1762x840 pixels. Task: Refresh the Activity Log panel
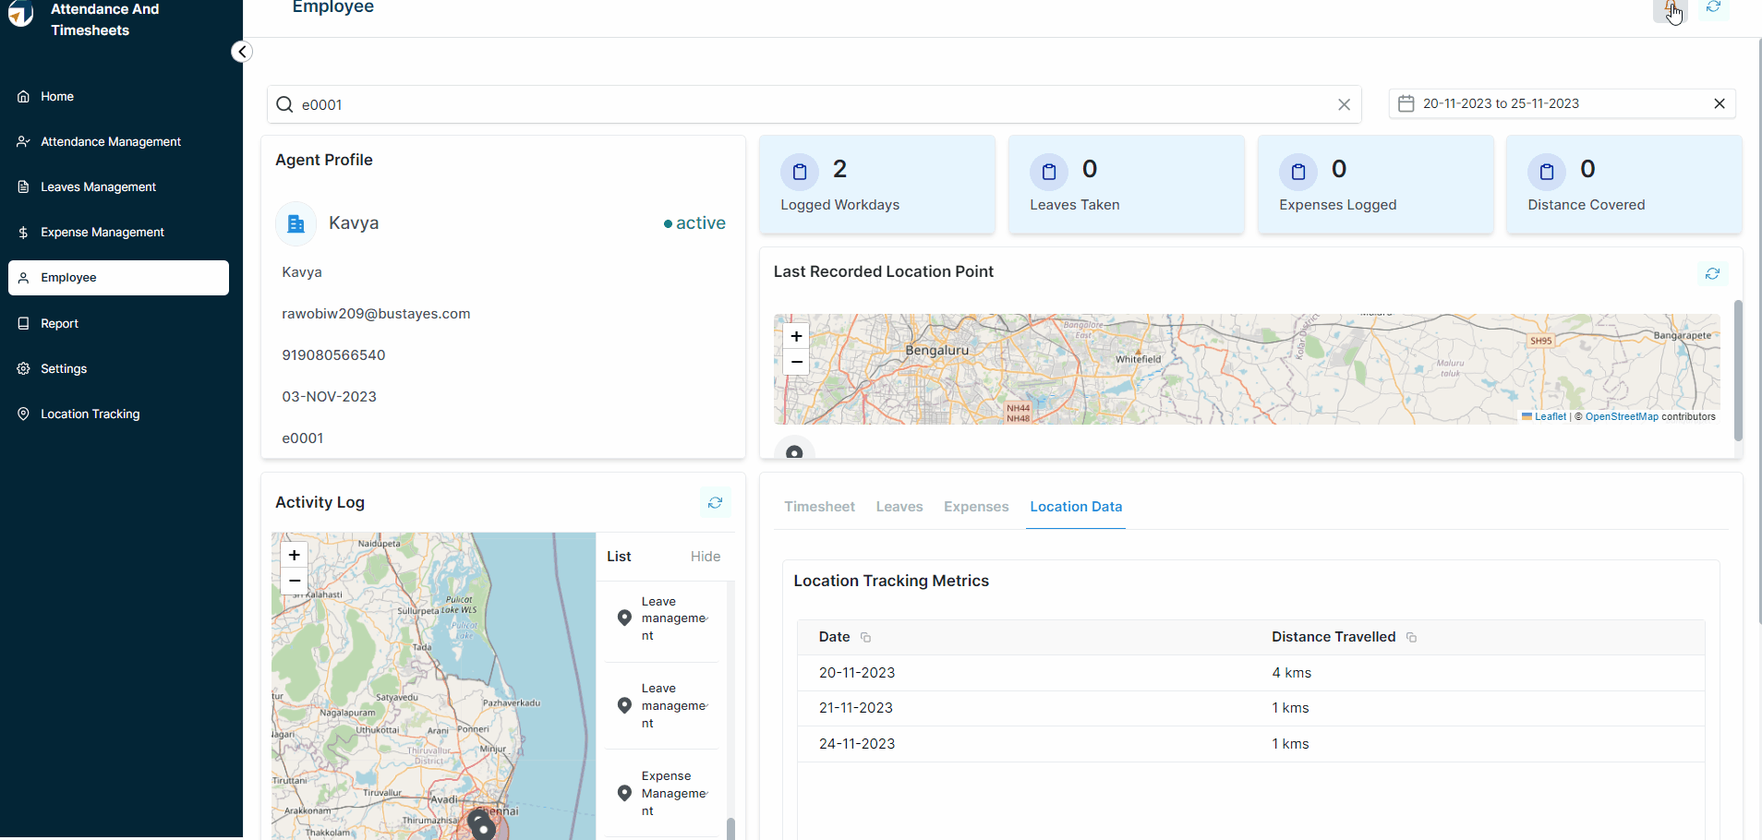click(x=715, y=503)
